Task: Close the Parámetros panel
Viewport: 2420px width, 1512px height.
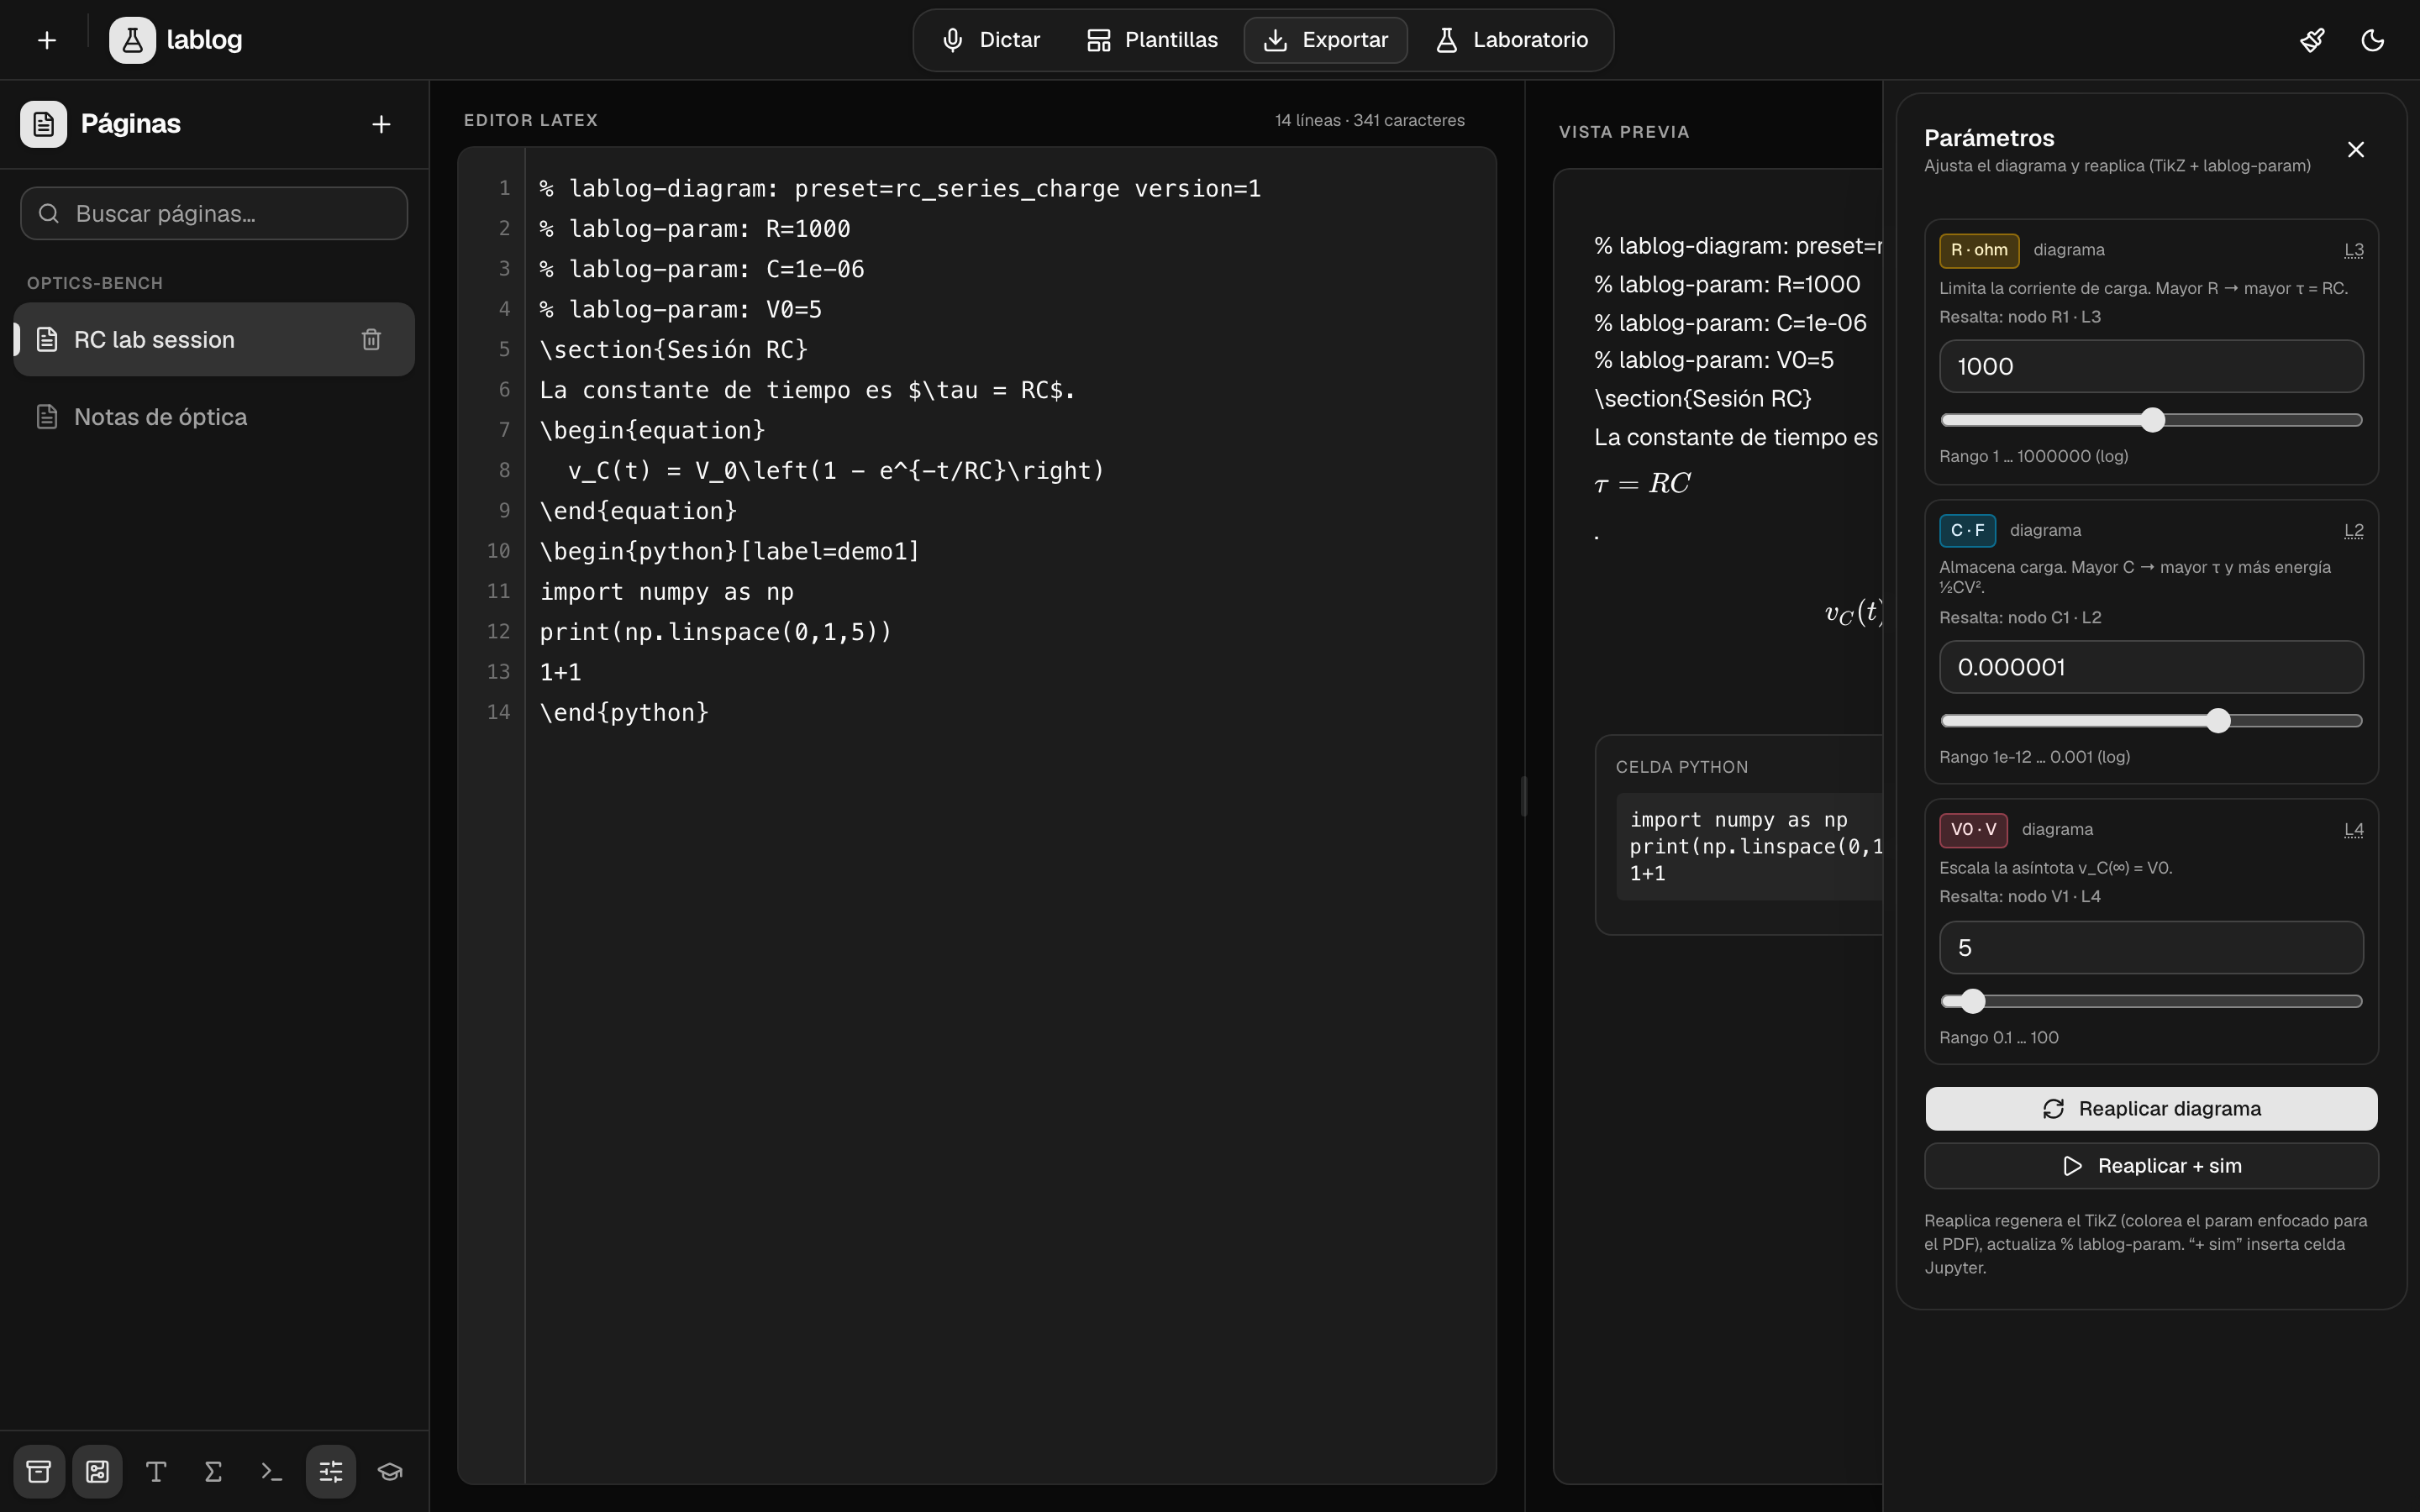Action: click(x=2356, y=150)
